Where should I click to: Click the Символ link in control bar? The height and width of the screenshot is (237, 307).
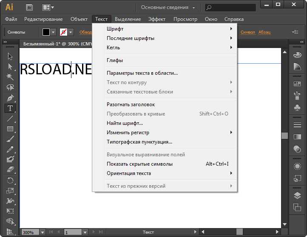click(247, 32)
